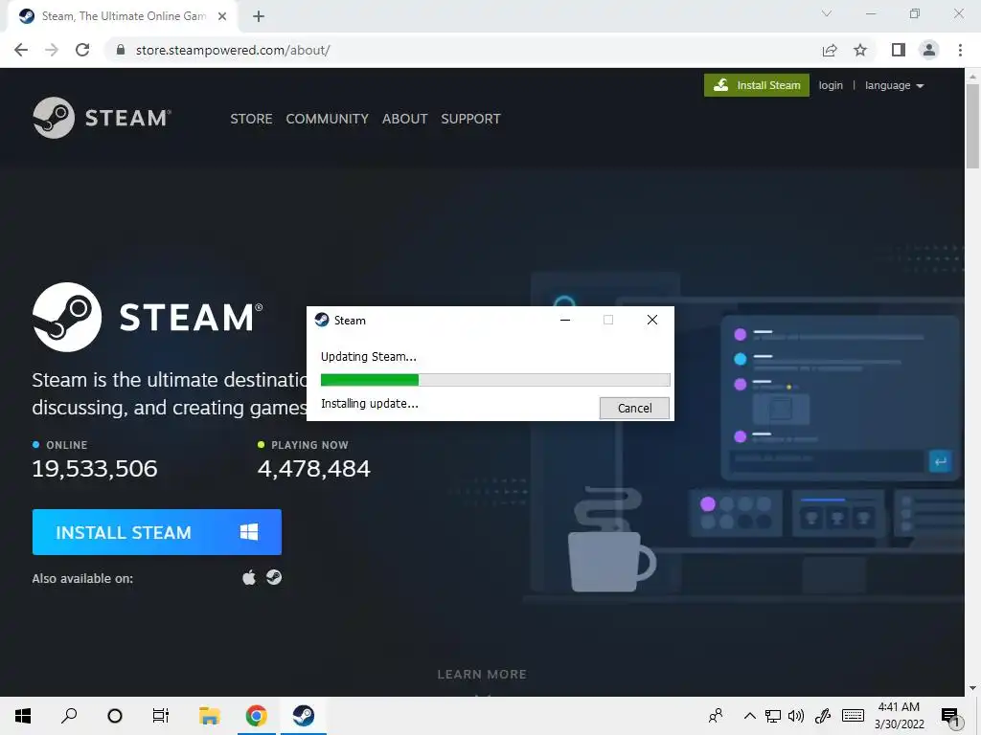981x735 pixels.
Task: Open the STORE menu item
Action: point(251,119)
